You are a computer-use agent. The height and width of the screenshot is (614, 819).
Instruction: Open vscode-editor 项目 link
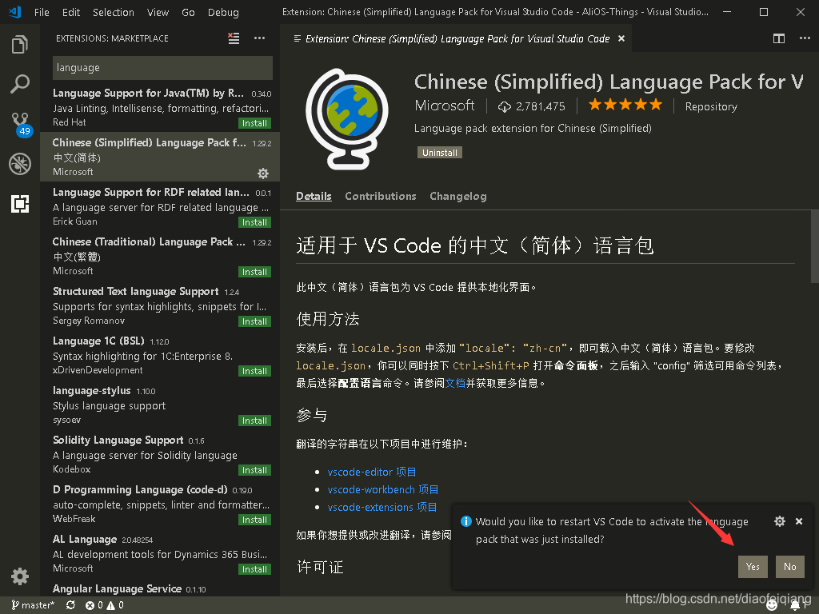(x=371, y=472)
